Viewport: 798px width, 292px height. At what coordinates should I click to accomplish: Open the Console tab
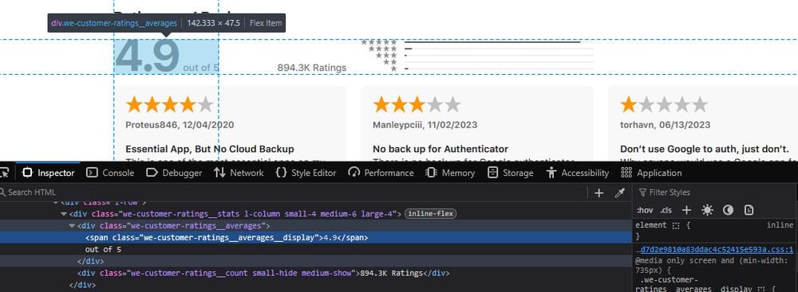pos(110,173)
